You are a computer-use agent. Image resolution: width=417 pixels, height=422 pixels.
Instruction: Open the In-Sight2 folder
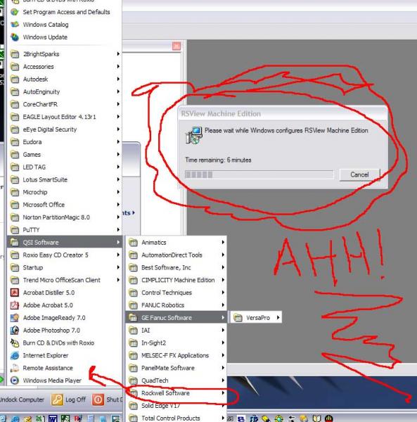pyautogui.click(x=177, y=343)
